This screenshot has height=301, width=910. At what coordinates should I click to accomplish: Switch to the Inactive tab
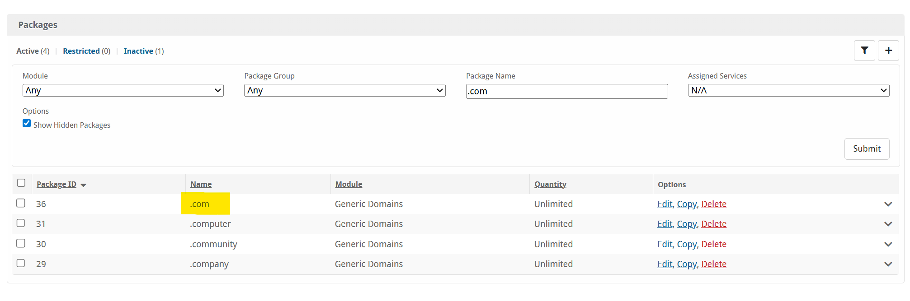[x=138, y=51]
